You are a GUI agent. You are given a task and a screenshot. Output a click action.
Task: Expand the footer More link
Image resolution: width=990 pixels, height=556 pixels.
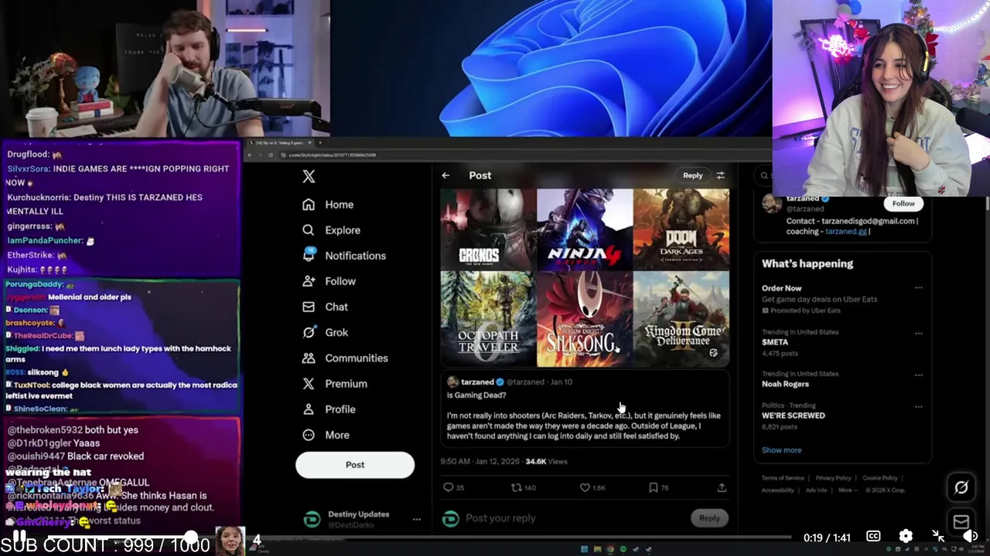[849, 490]
